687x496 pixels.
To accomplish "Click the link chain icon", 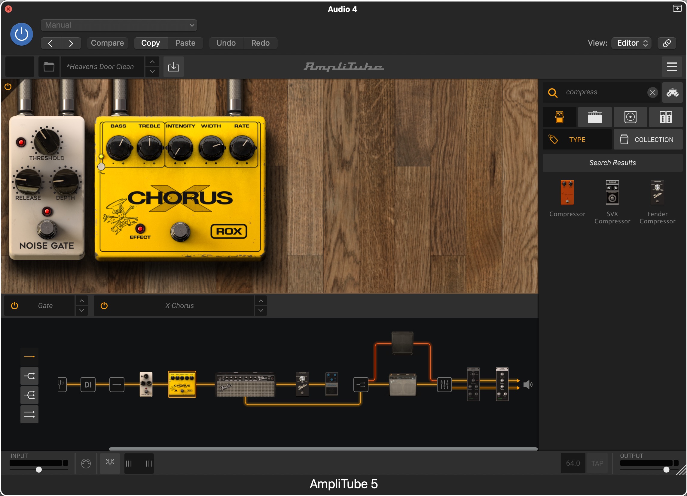I will 667,43.
